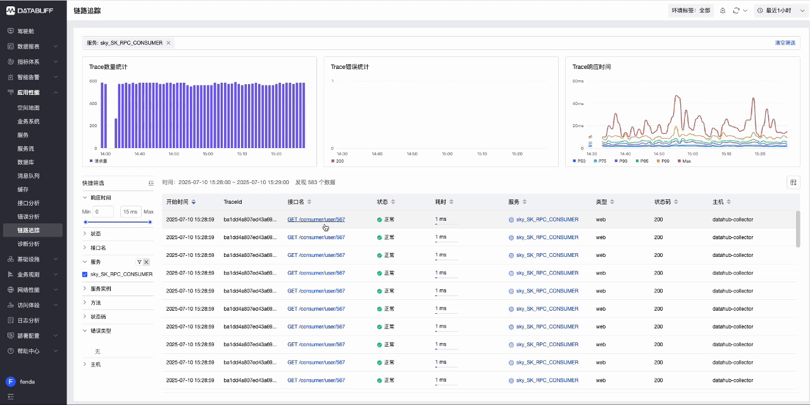Click the filter funnel icon beside 服务
This screenshot has width=810, height=405.
click(x=139, y=261)
